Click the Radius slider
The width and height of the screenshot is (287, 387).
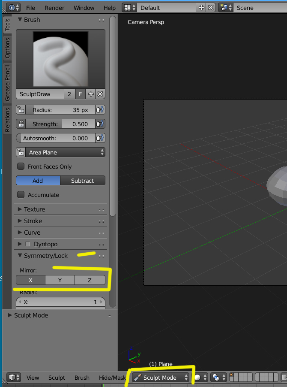click(x=60, y=110)
